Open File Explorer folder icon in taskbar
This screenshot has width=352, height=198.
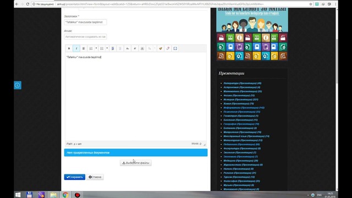point(53,195)
